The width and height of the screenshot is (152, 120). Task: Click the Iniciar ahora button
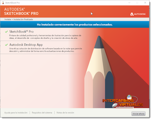(x=138, y=114)
